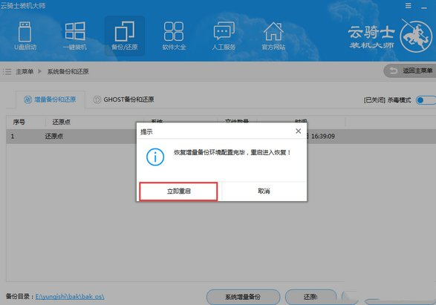Click the 16:39:09 time cell
The image size is (436, 305).
tap(323, 137)
